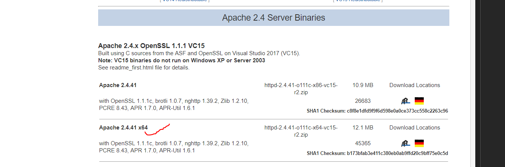The image size is (505, 167).
Task: Click the readme_first.html details line
Action: click(x=144, y=68)
